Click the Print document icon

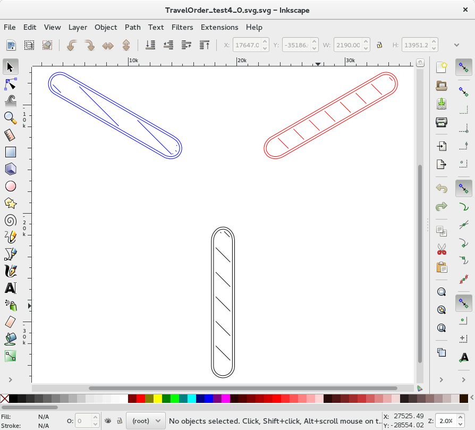[442, 122]
